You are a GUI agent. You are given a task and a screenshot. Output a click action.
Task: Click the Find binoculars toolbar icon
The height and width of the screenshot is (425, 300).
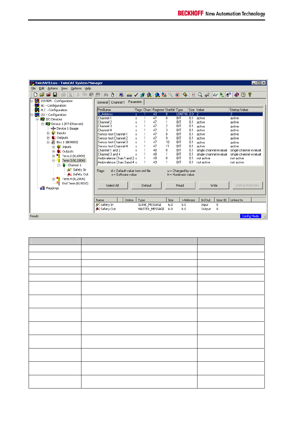(x=106, y=94)
